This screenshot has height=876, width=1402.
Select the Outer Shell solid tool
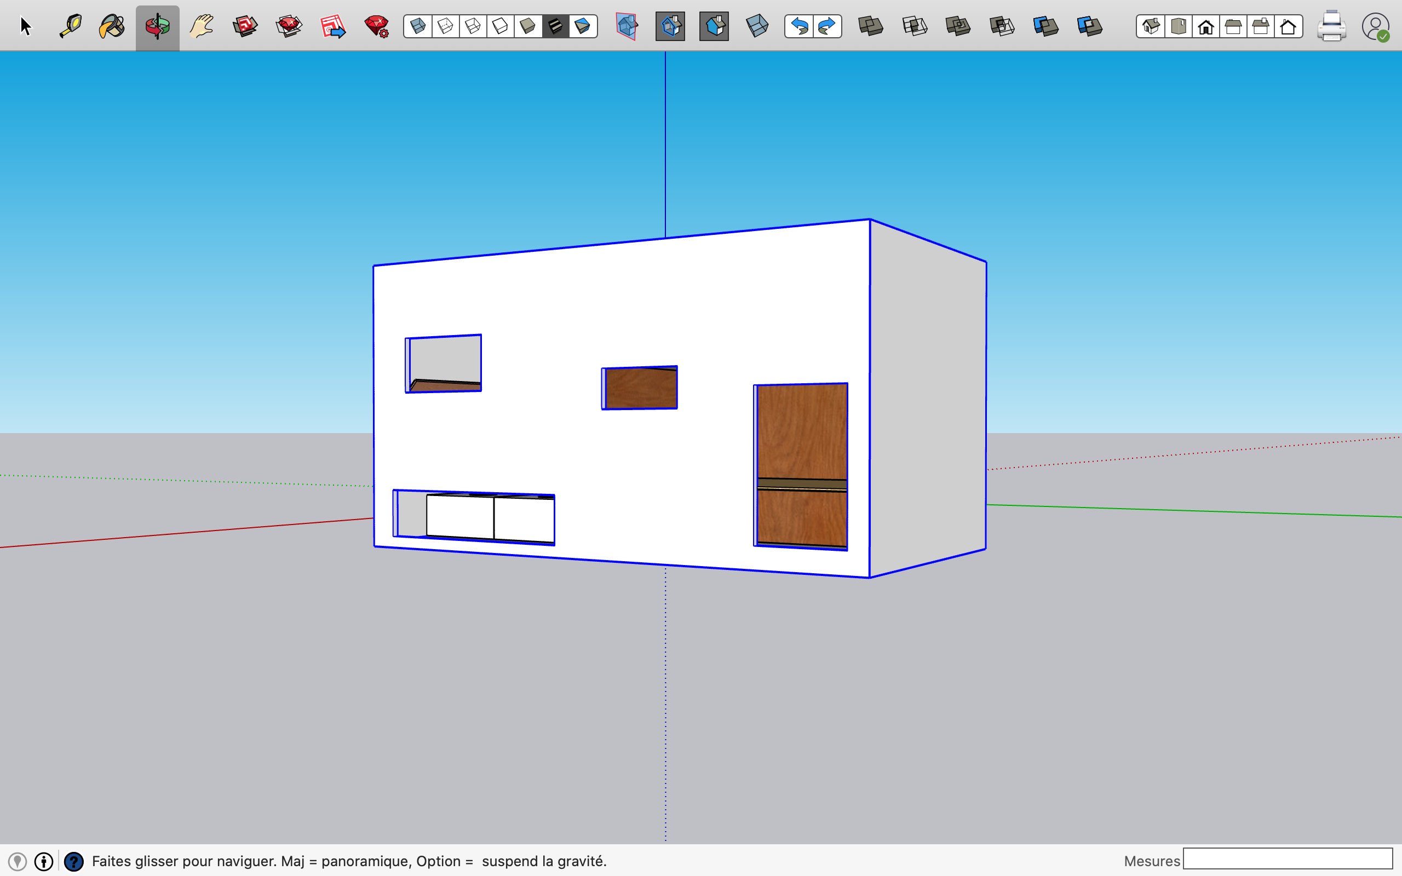pos(871,26)
